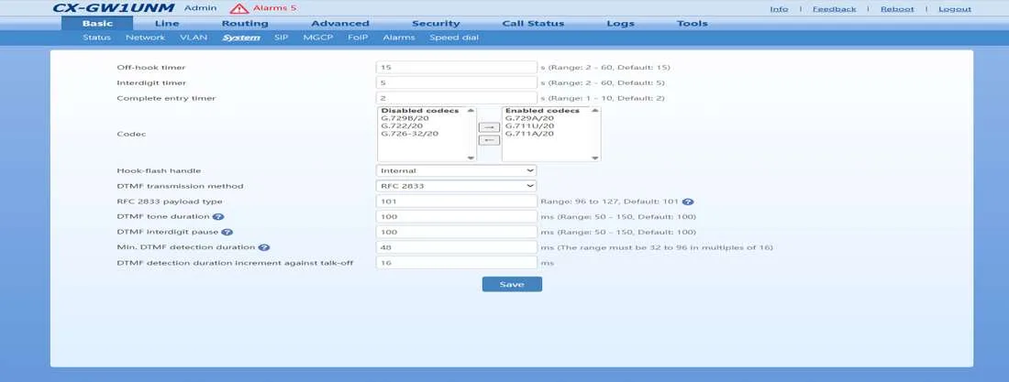1009x382 pixels.
Task: Move codec to disabled with left arrow
Action: [x=489, y=140]
